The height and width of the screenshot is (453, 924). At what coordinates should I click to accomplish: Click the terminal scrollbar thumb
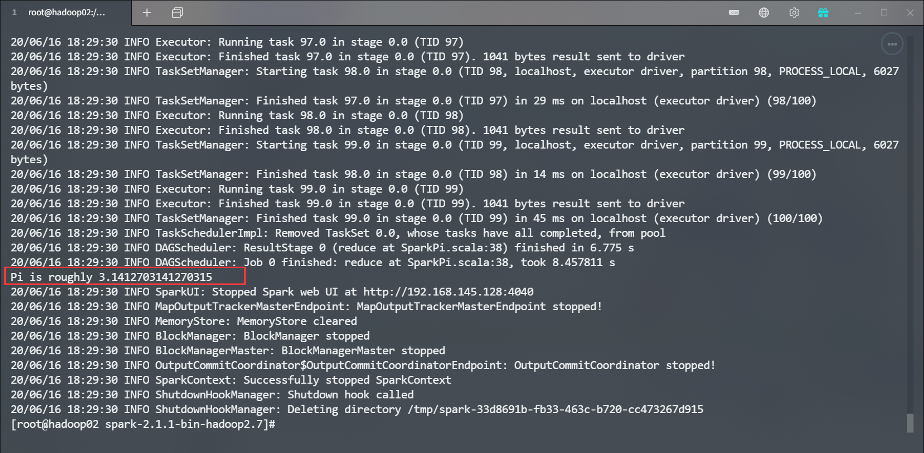910,423
